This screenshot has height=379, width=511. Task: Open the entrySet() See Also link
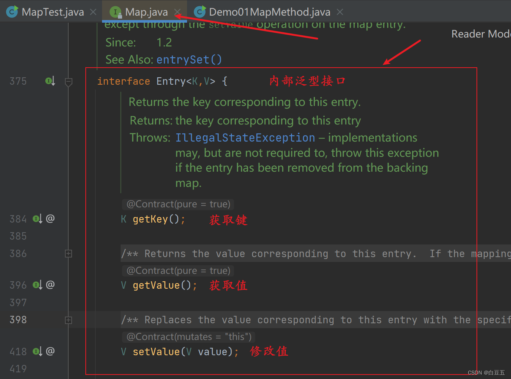tap(189, 59)
